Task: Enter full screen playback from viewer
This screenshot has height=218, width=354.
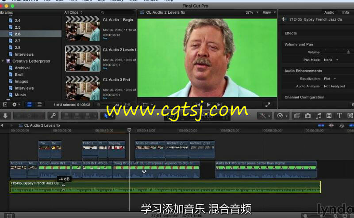Action: 268,105
